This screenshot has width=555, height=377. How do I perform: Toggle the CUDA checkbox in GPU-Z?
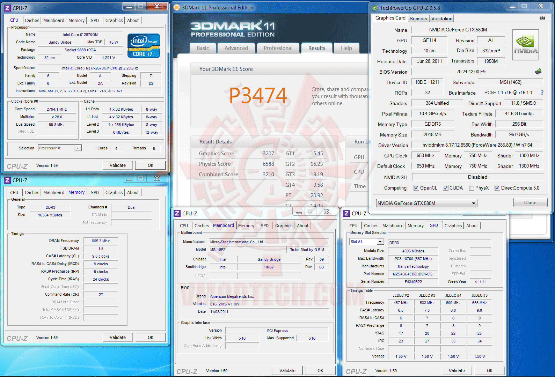coord(445,188)
